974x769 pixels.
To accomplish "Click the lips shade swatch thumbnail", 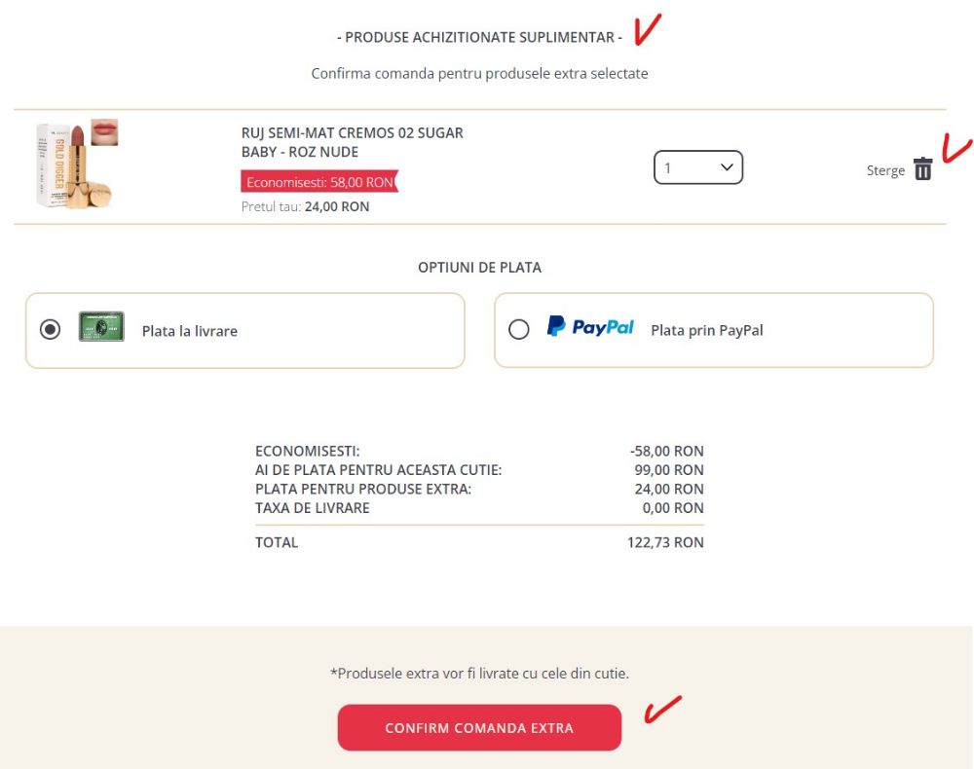I will 104,131.
